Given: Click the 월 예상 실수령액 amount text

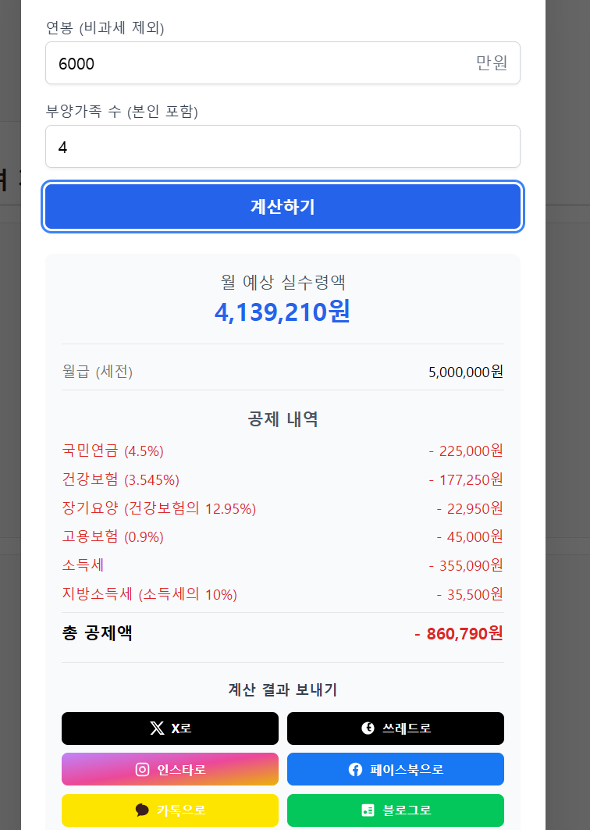Looking at the screenshot, I should click(283, 311).
